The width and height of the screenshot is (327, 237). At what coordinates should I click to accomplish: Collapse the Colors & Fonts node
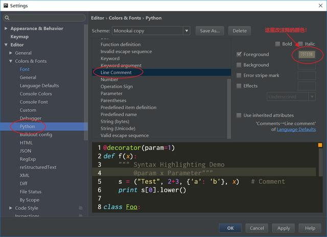pos(11,61)
